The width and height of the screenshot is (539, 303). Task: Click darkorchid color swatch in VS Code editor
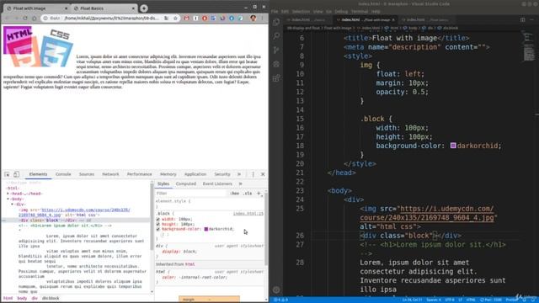(x=453, y=146)
